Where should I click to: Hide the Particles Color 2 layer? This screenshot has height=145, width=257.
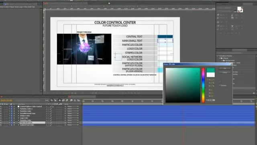tap(1, 109)
